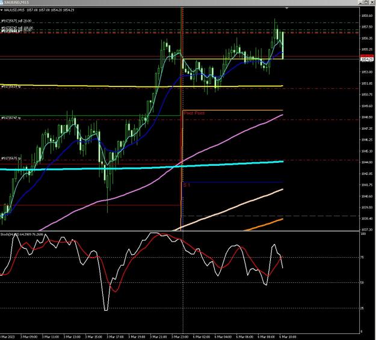376x340 pixels.
Task: Select the '#91735675 tp' level label
Action: 11,158
